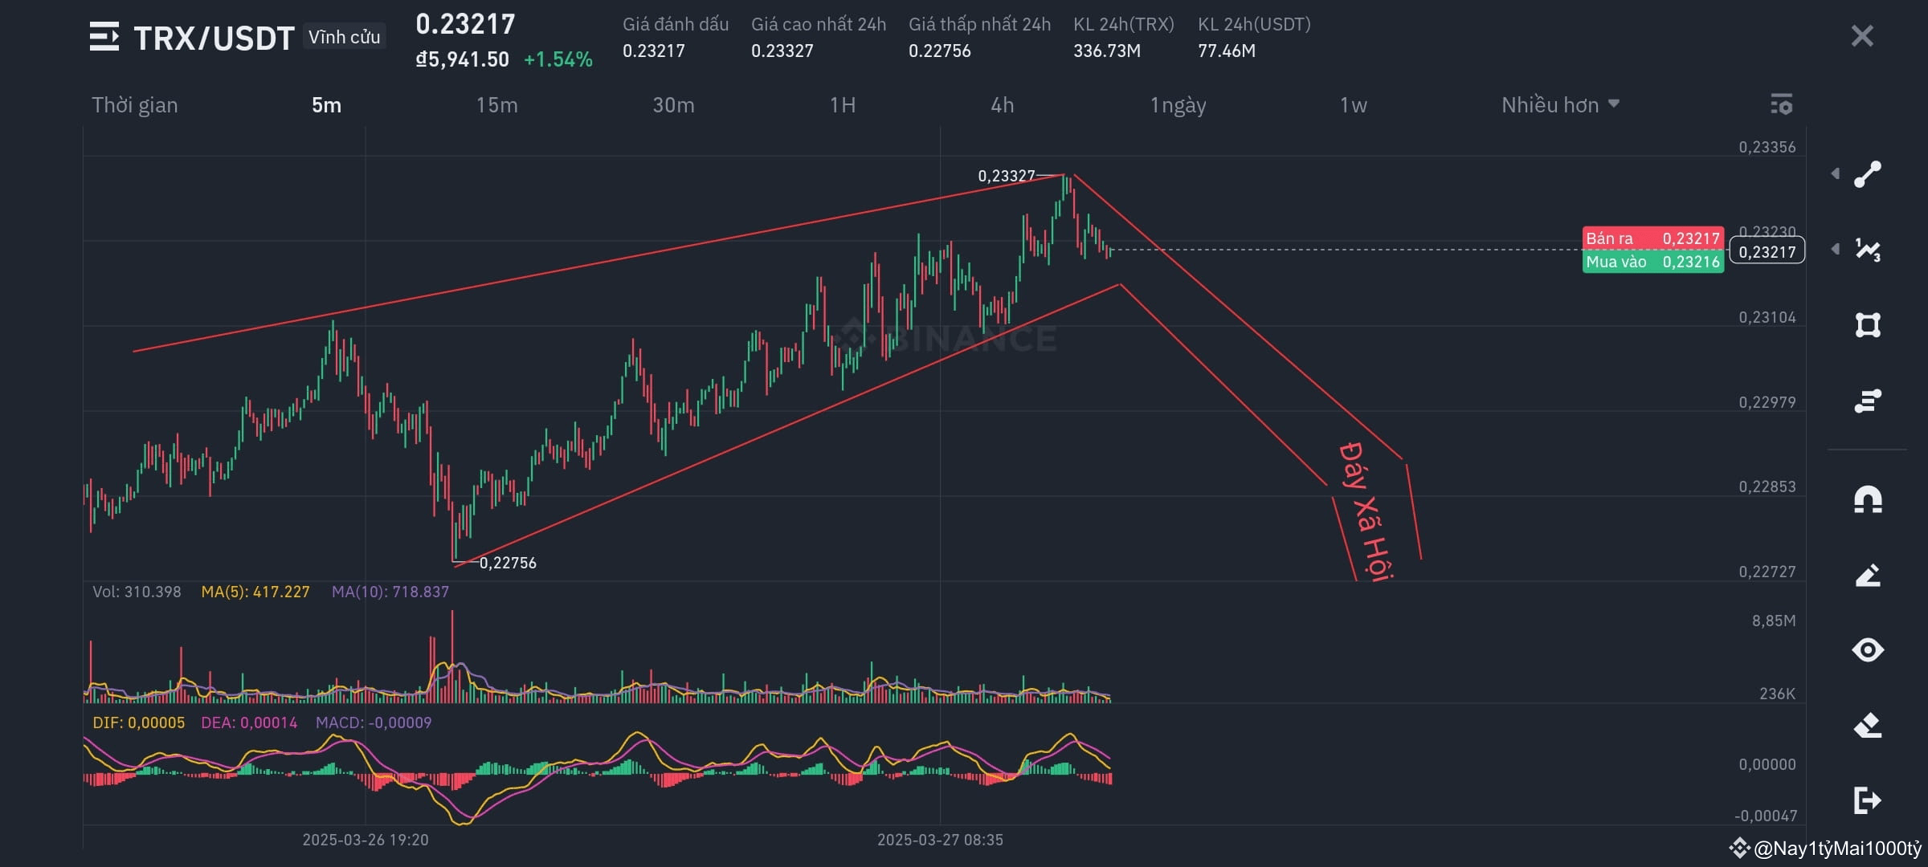Screen dimensions: 1928x867
Task: Click the 0,23327 high price marker
Action: point(1006,176)
